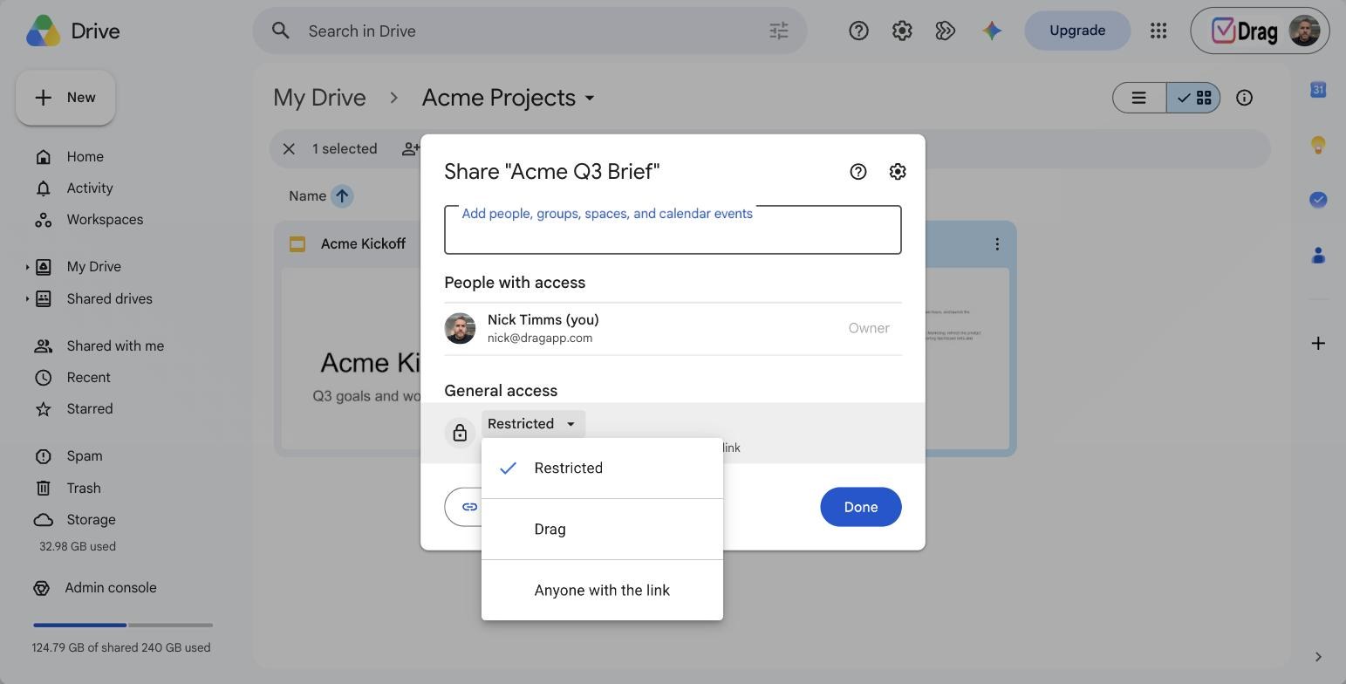Click the lock icon under General access
The height and width of the screenshot is (684, 1346).
tap(460, 434)
